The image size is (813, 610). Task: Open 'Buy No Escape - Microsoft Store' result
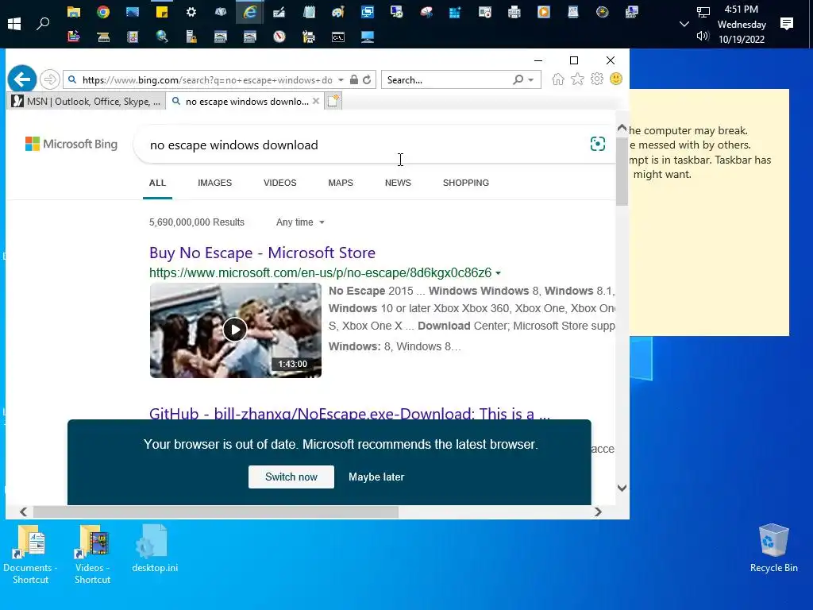[262, 253]
